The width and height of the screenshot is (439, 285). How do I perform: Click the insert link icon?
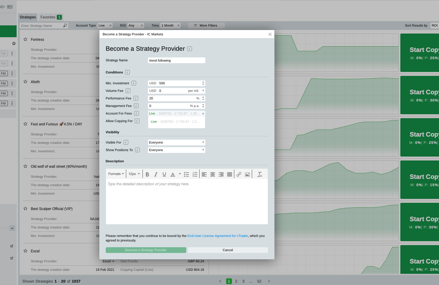239,174
